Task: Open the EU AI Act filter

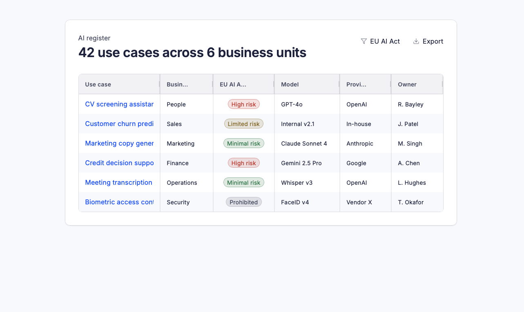Action: click(380, 41)
